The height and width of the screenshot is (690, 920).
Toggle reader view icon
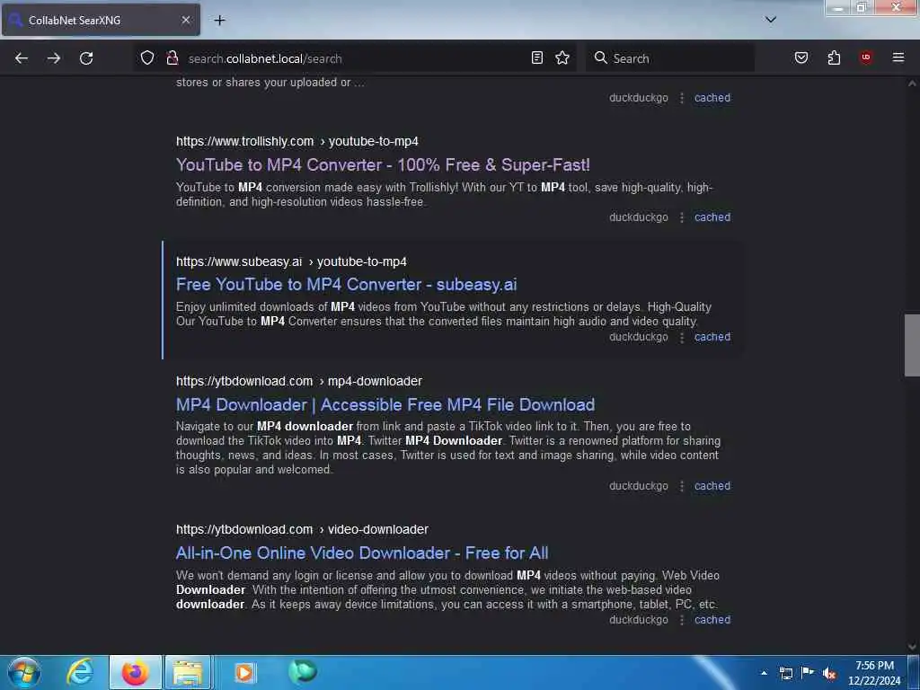[x=537, y=57]
